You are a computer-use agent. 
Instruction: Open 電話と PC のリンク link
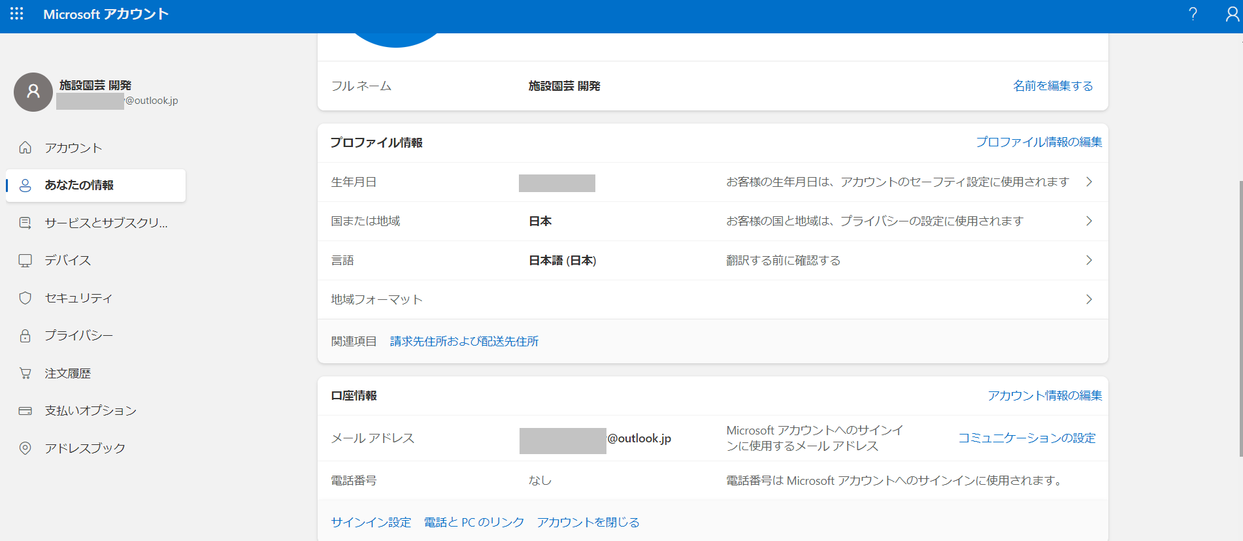click(x=474, y=522)
